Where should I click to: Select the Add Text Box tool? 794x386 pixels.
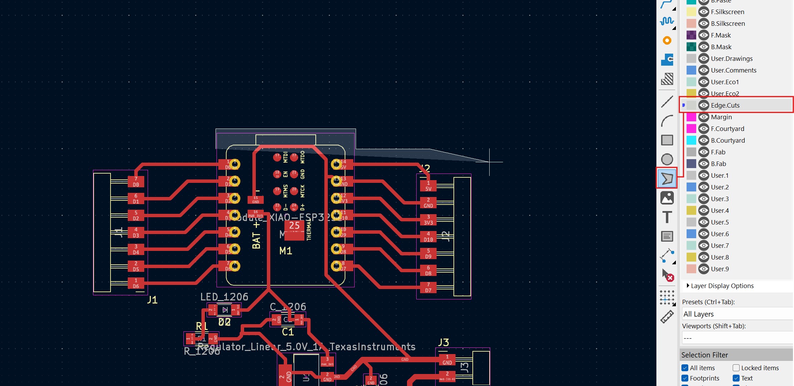click(667, 236)
